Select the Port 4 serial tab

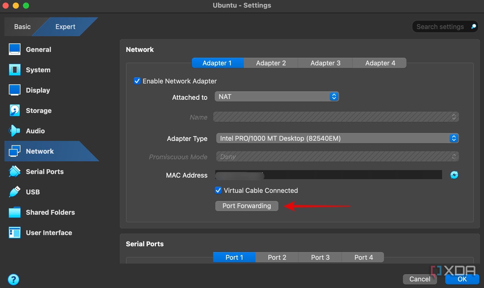[x=363, y=257]
